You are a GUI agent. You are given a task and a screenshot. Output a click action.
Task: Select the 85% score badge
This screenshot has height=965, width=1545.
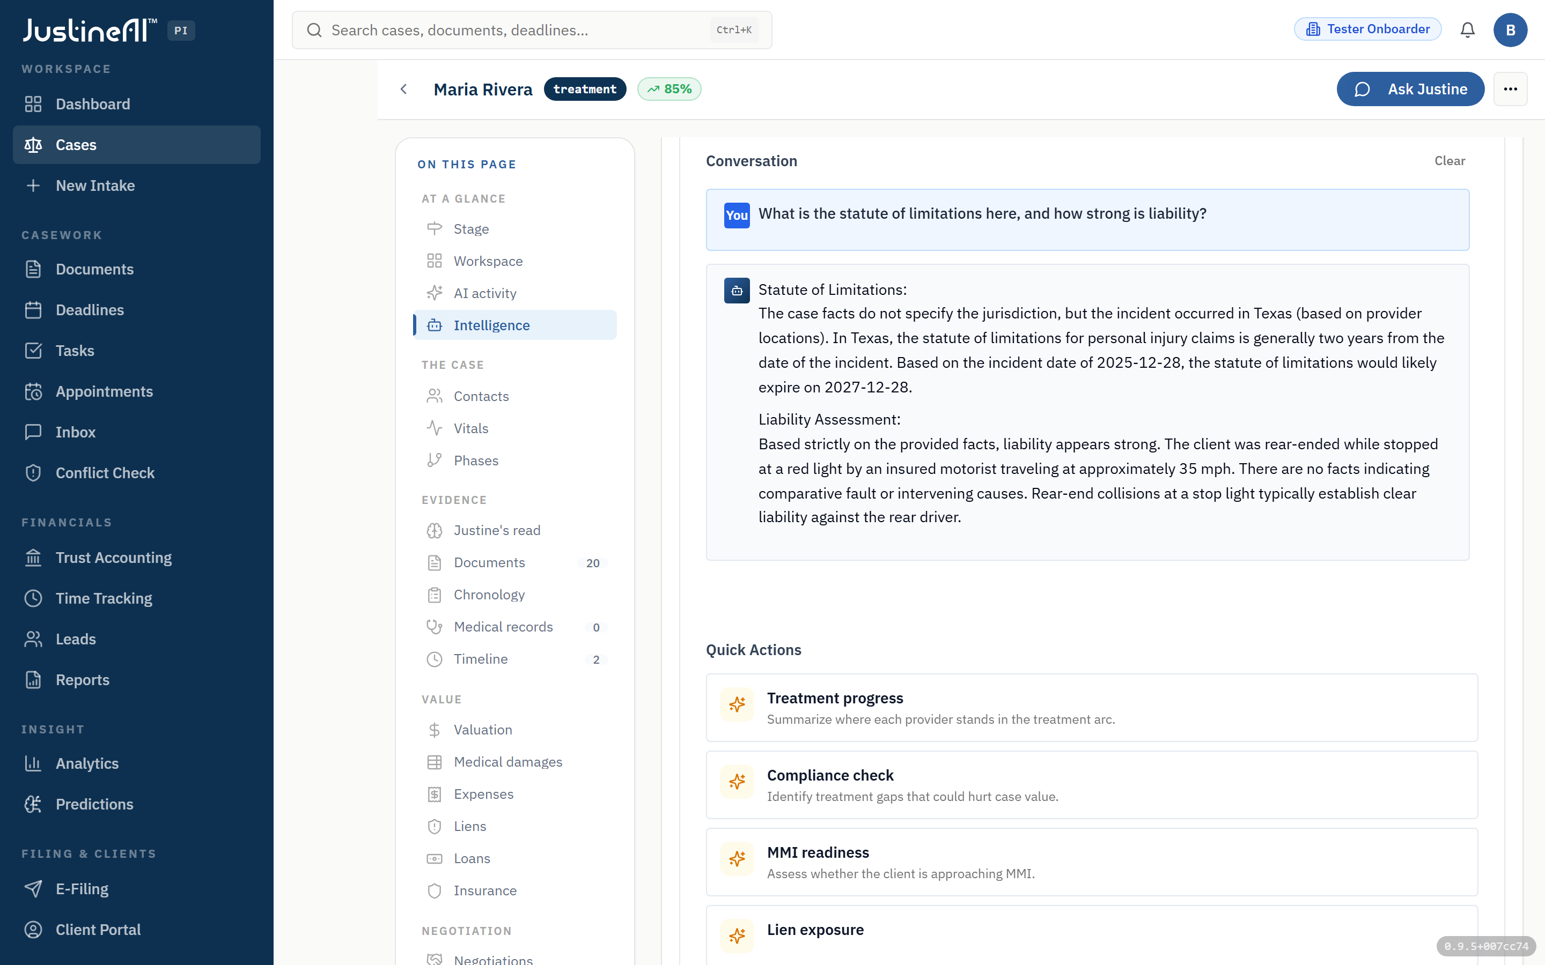tap(669, 88)
